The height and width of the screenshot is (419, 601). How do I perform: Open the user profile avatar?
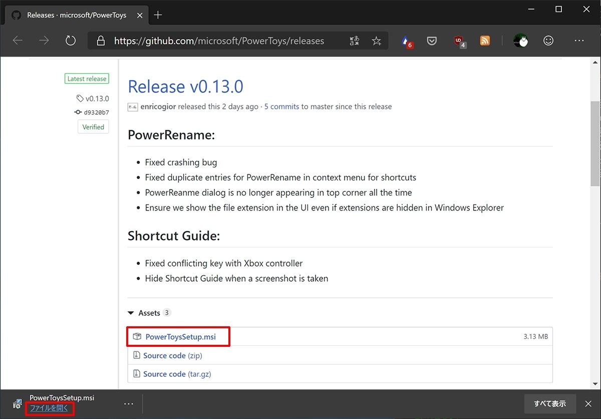click(521, 41)
